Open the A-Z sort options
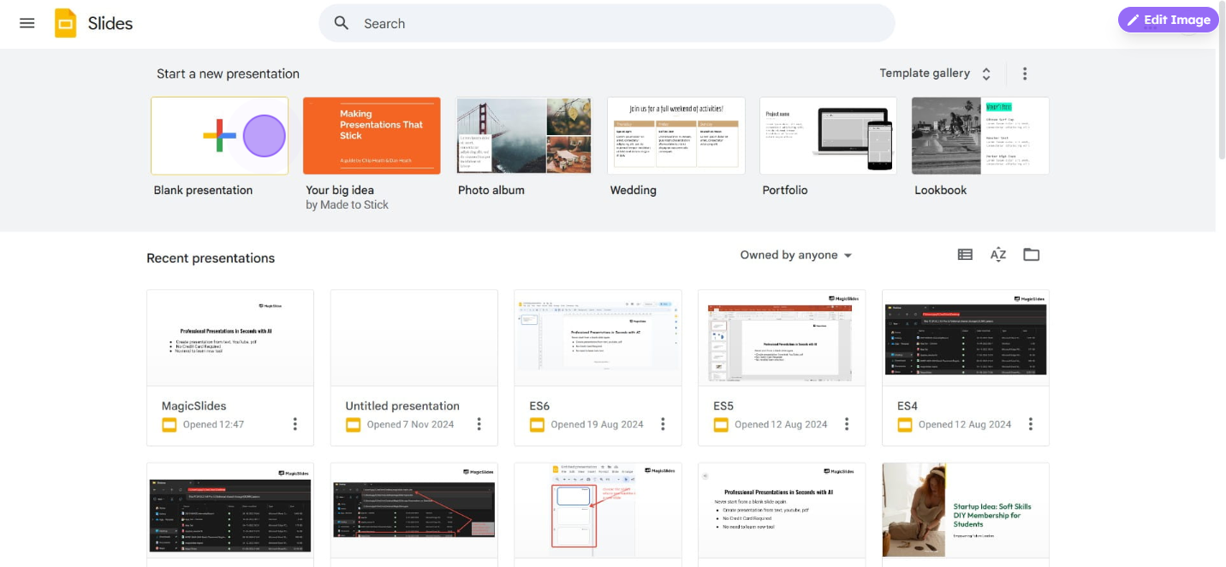The image size is (1226, 567). pos(998,255)
